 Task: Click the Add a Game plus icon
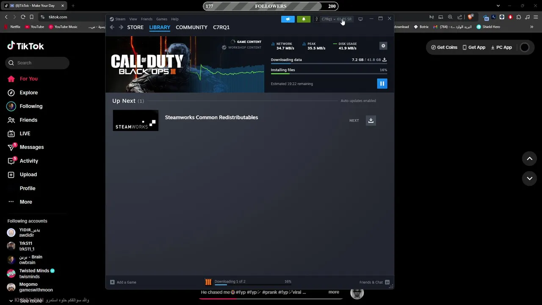coord(112,282)
